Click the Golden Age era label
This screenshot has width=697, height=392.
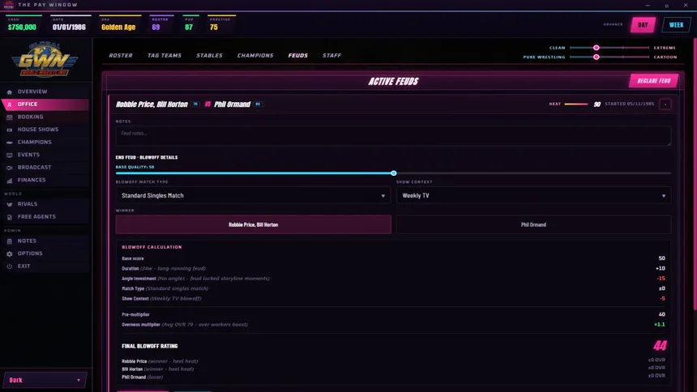point(118,27)
